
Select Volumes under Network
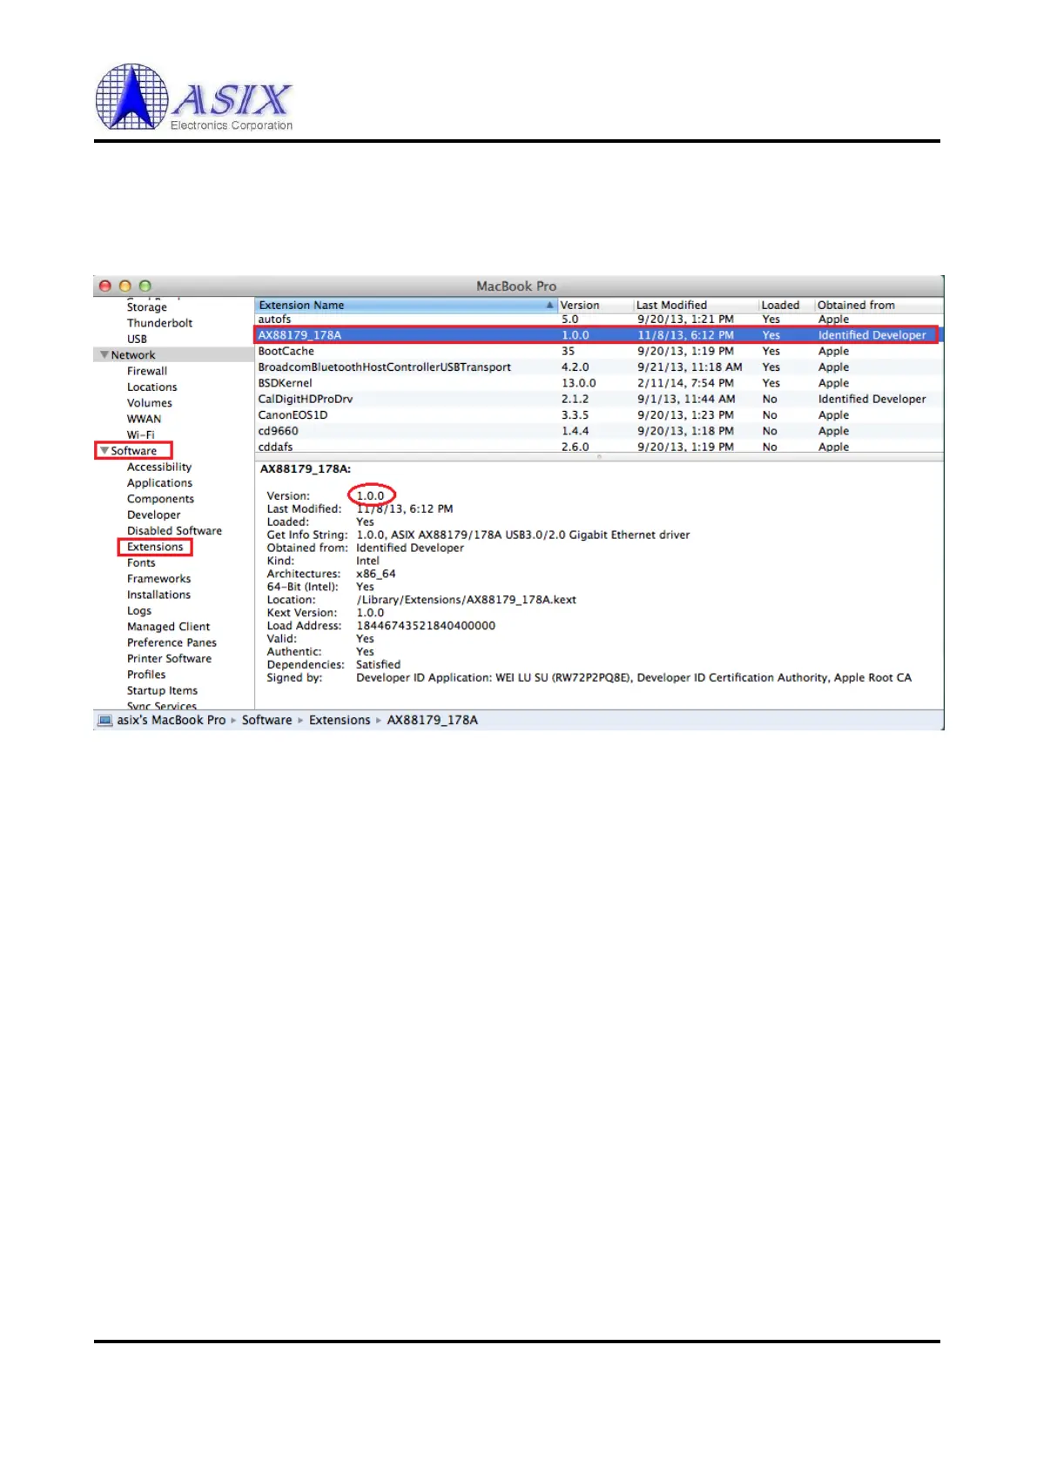pos(149,403)
